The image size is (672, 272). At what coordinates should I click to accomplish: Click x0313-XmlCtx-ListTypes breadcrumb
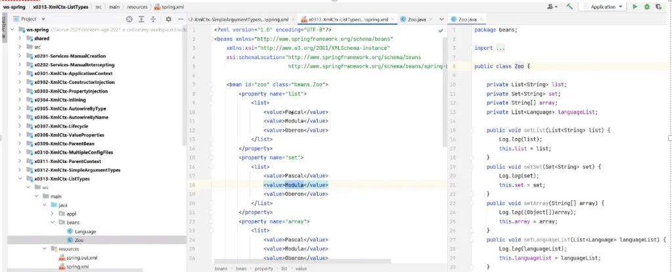61,7
